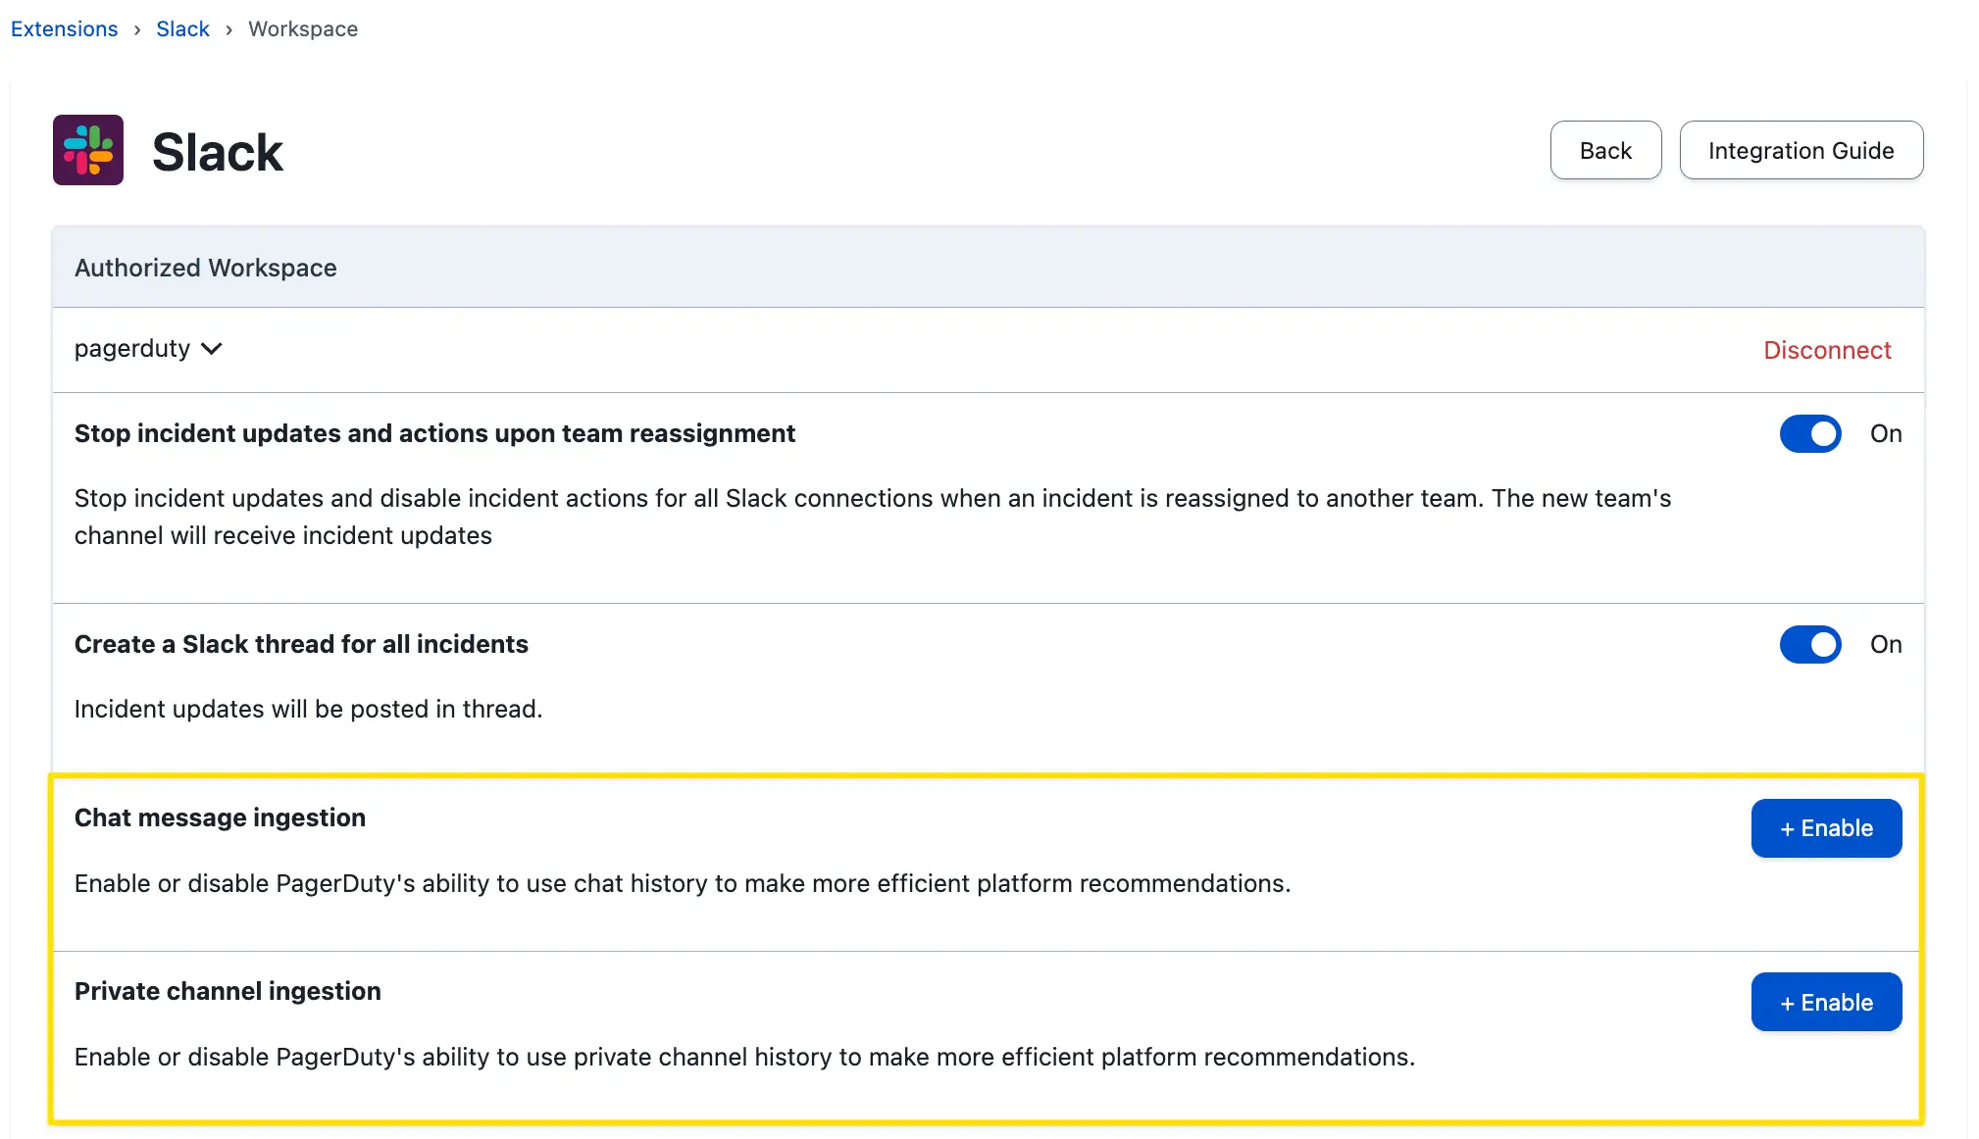This screenshot has height=1139, width=1979.
Task: Toggle off Create a Slack thread switch
Action: point(1809,644)
